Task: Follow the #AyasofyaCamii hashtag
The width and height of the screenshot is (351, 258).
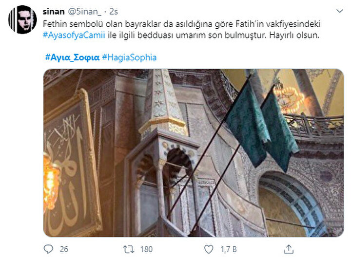Action: click(74, 36)
